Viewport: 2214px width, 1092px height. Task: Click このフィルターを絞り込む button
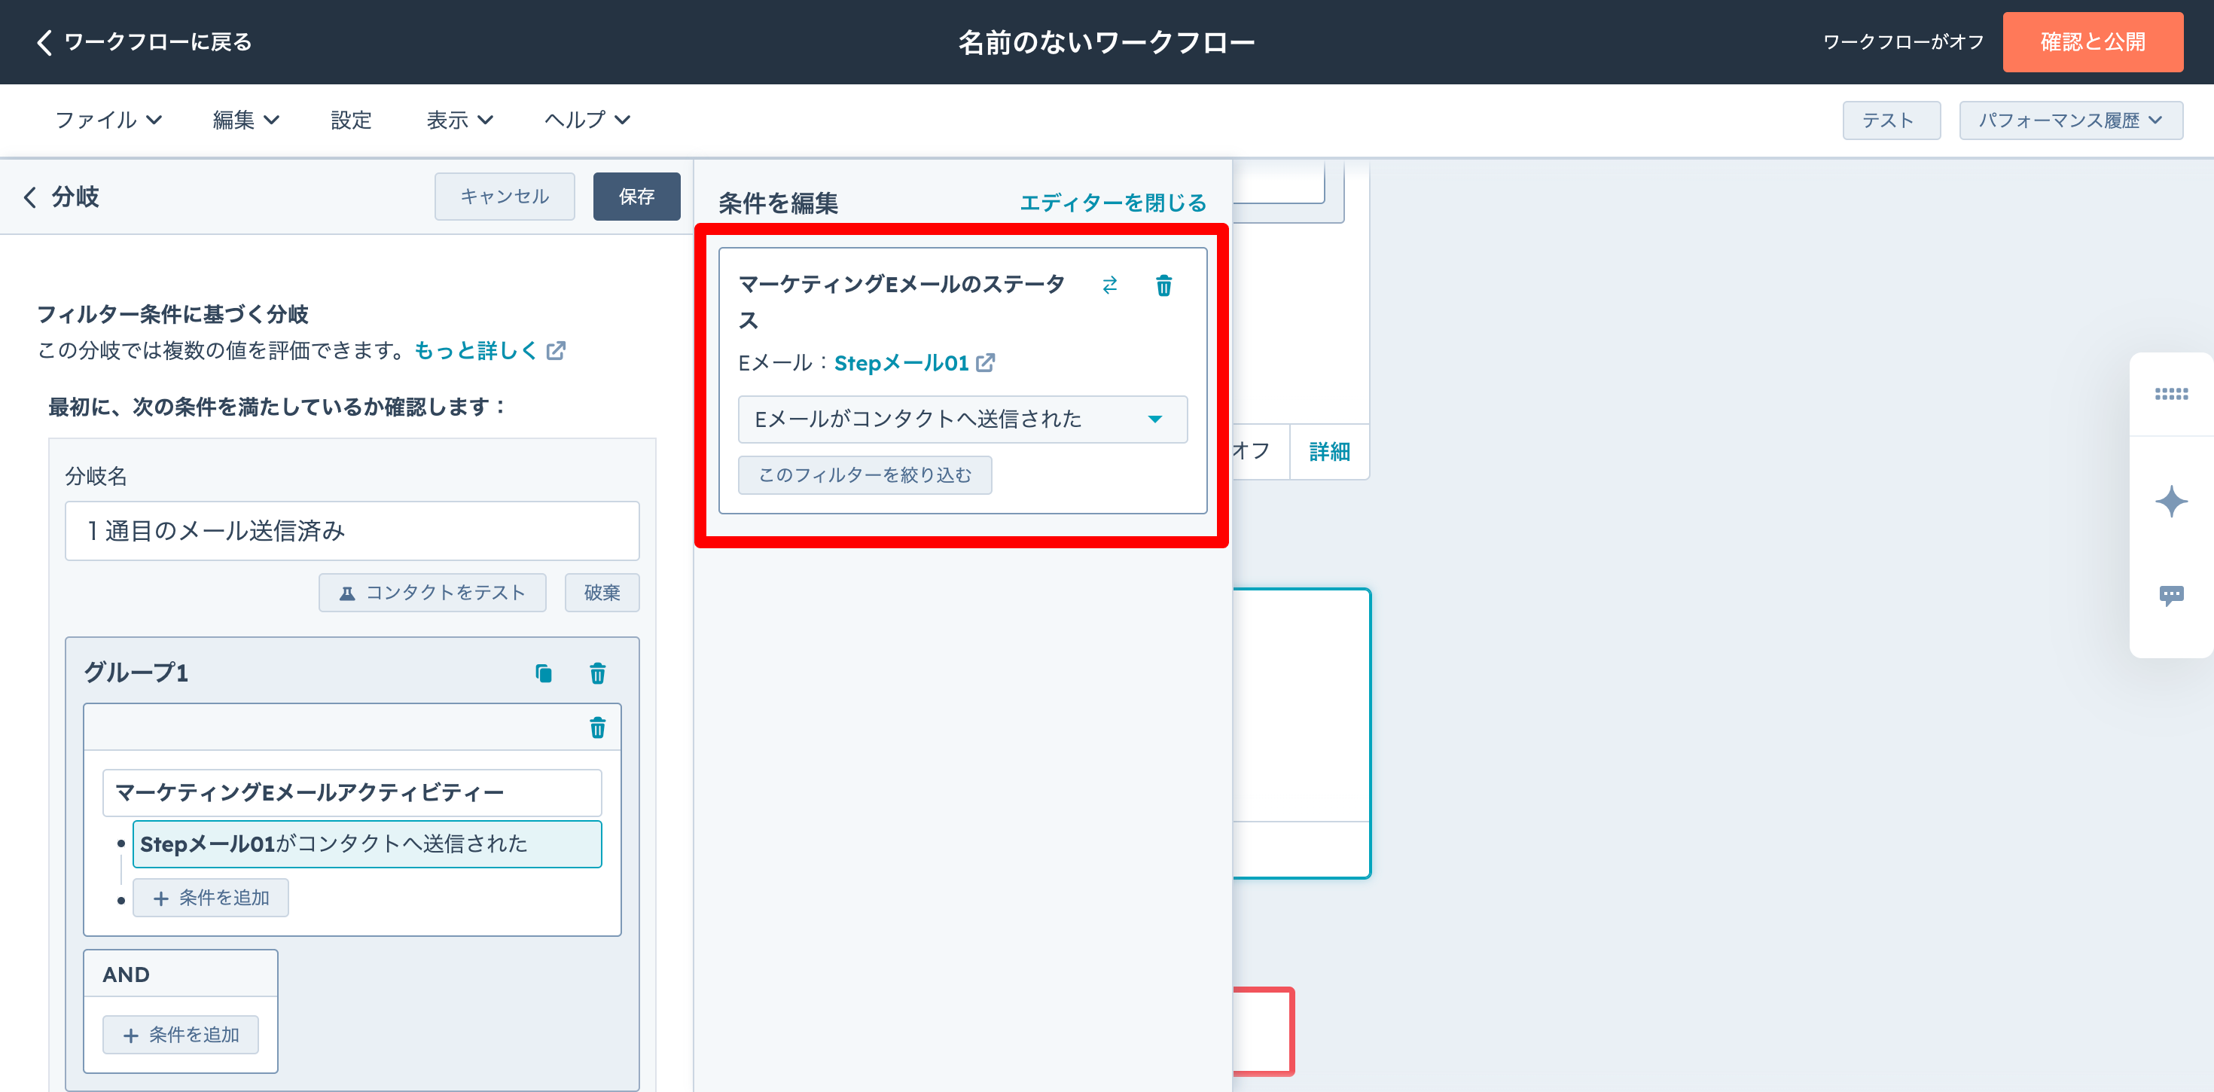point(865,474)
